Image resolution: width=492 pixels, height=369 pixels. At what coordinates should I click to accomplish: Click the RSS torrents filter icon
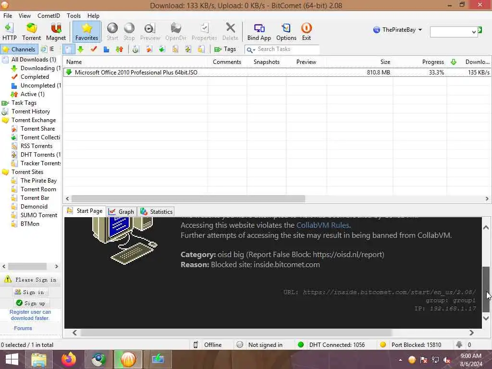(x=175, y=49)
